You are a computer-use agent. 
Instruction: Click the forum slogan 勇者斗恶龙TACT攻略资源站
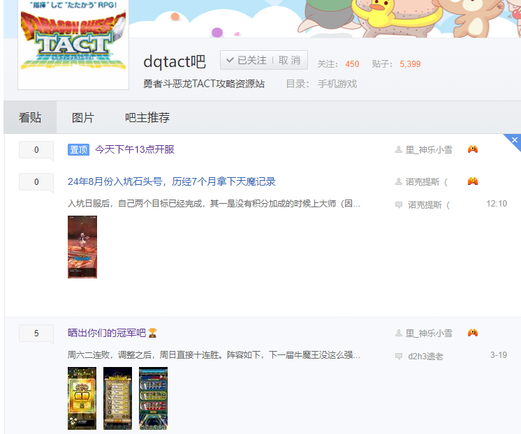click(204, 84)
